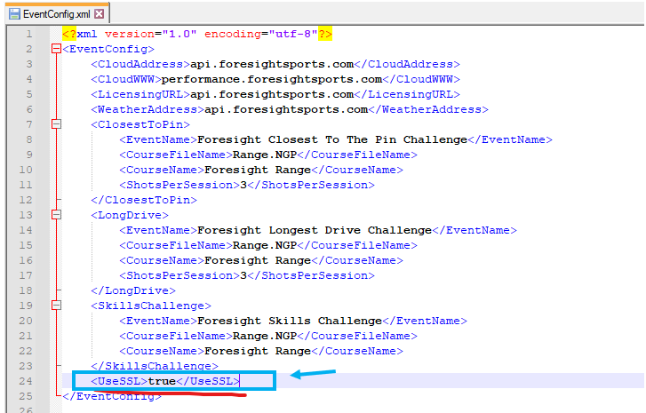Click the opening LongDrive tag
Viewport: 646px width, 413px height.
pyautogui.click(x=130, y=215)
